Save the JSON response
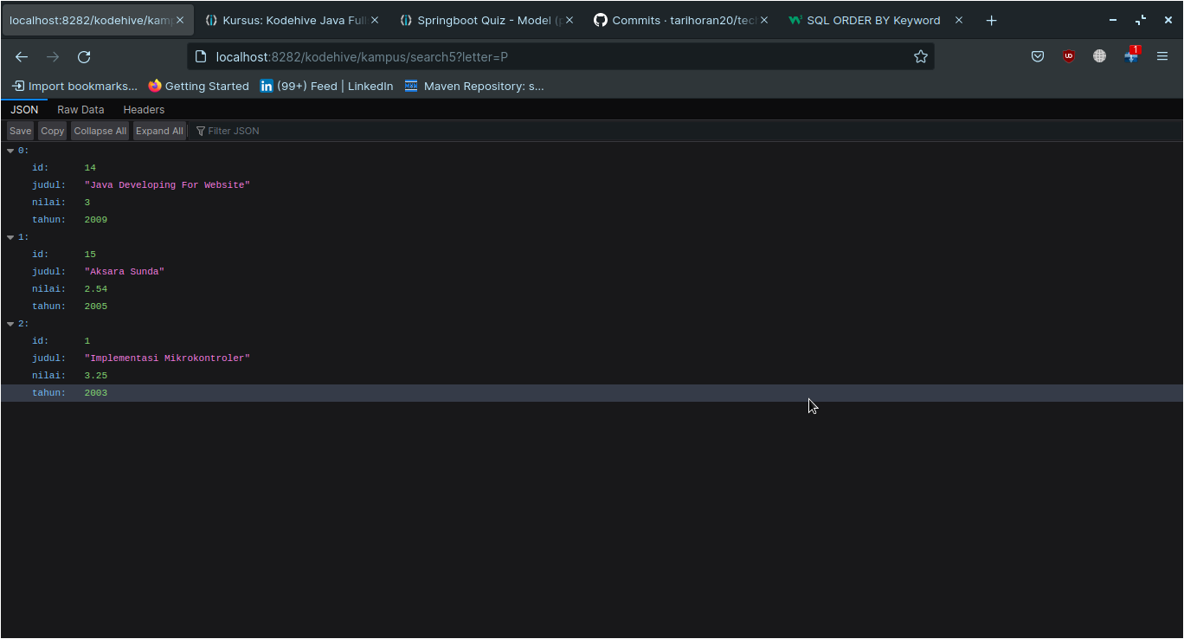The width and height of the screenshot is (1184, 639). [19, 131]
